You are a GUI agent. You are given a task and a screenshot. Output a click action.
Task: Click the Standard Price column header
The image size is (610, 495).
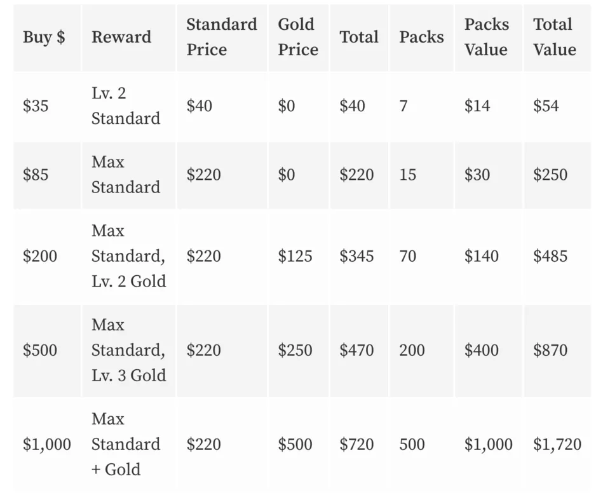(221, 37)
